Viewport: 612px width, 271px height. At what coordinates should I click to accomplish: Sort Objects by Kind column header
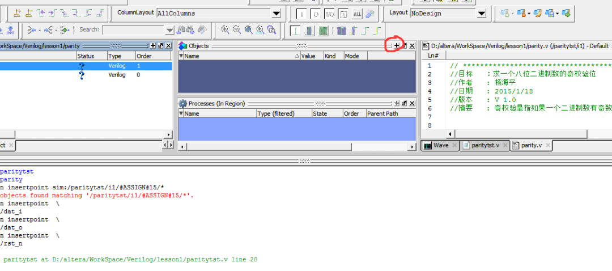[333, 56]
